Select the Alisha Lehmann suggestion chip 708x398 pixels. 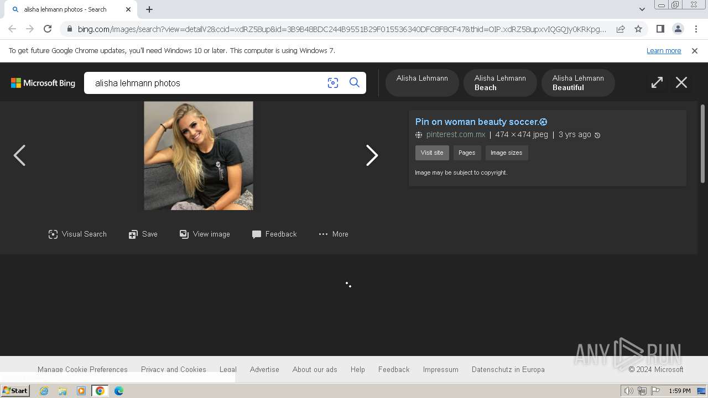422,83
